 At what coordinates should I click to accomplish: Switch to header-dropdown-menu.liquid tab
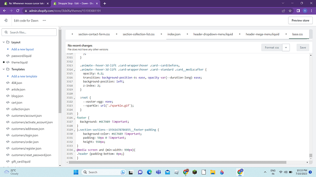pyautogui.click(x=213, y=34)
